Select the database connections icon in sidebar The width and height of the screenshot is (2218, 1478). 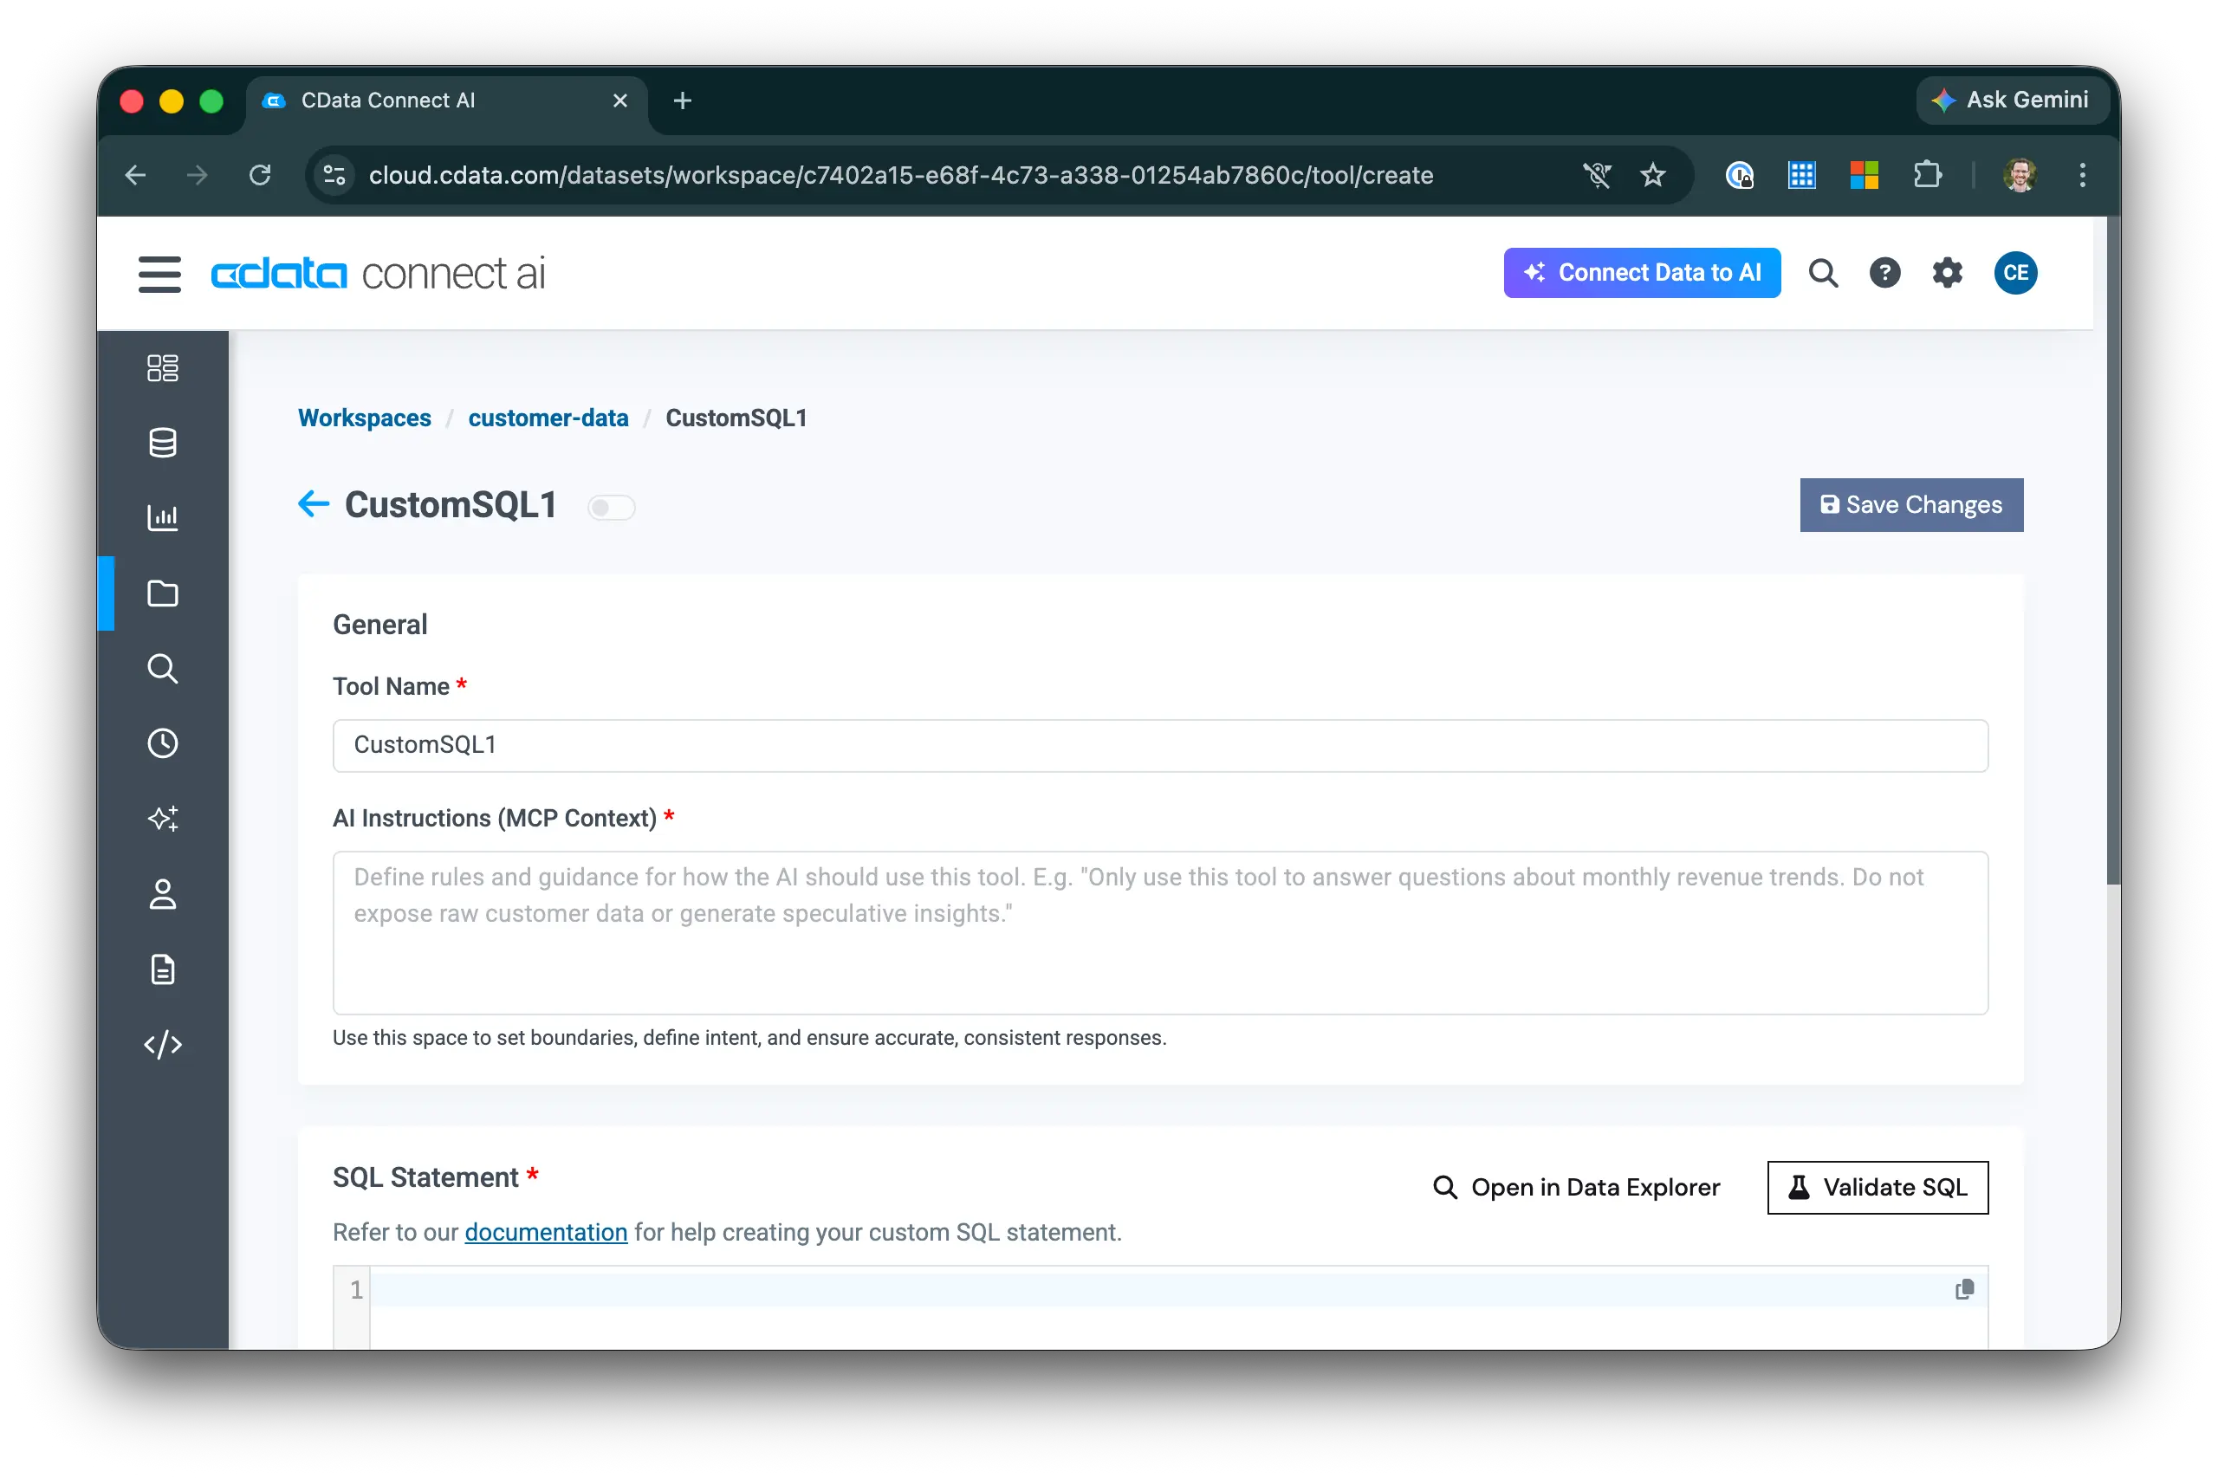[163, 443]
